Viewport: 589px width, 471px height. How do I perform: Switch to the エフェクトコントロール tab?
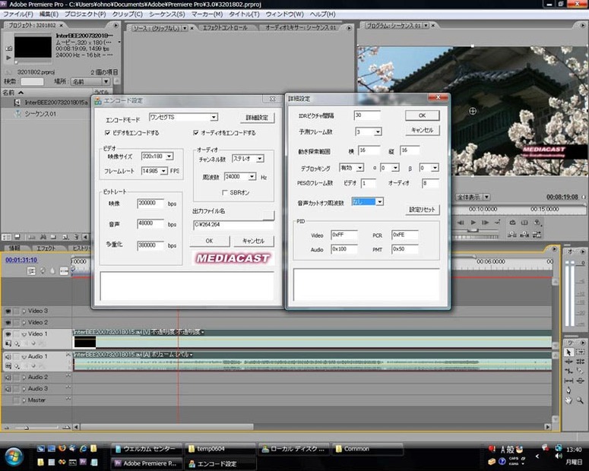coord(225,28)
